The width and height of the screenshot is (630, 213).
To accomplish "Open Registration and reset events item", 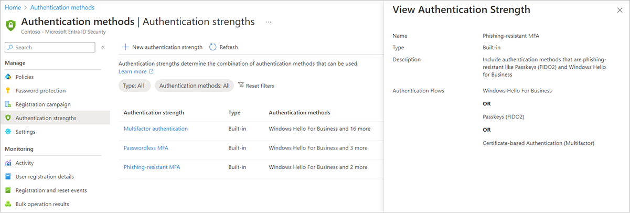I will click(51, 190).
